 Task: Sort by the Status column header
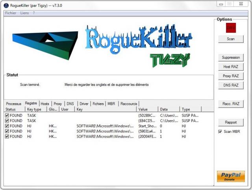click(x=15, y=110)
